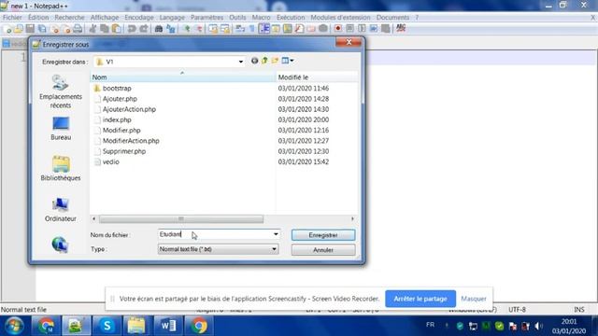Click the Find binoculars icon
This screenshot has width=598, height=336.
(159, 29)
